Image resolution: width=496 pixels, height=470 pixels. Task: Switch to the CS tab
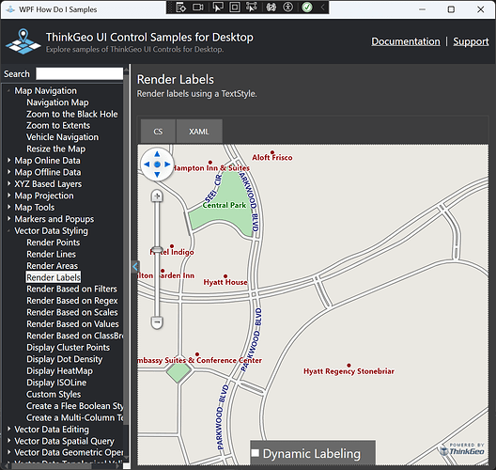coord(158,132)
